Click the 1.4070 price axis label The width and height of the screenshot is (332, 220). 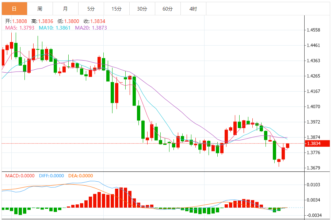314,107
